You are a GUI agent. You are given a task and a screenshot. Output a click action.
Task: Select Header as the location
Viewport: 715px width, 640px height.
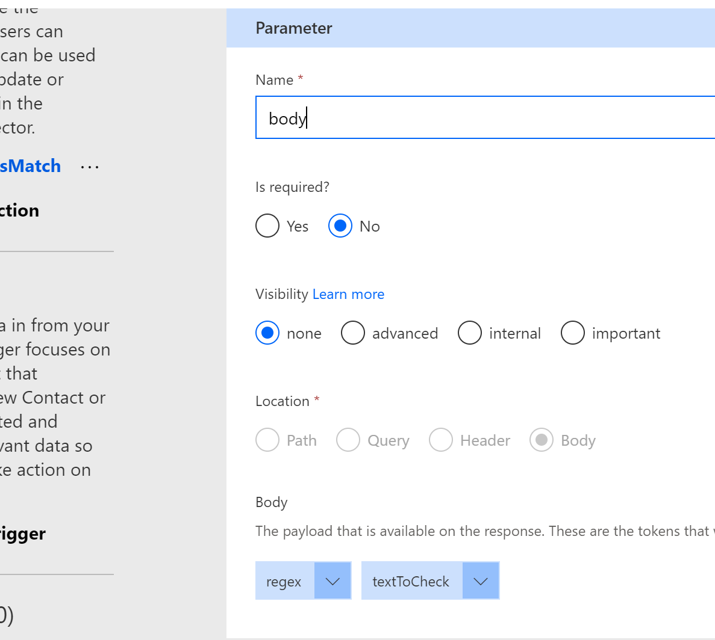(x=441, y=440)
